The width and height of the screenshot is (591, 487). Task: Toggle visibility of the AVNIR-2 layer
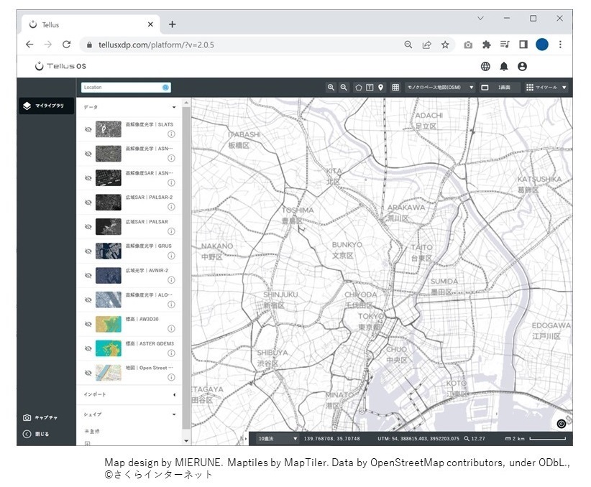pos(88,275)
